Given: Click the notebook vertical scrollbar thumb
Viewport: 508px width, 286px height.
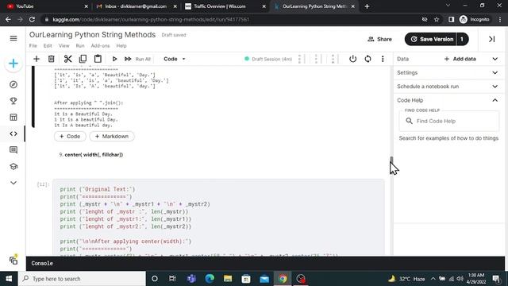Looking at the screenshot, I should [391, 160].
